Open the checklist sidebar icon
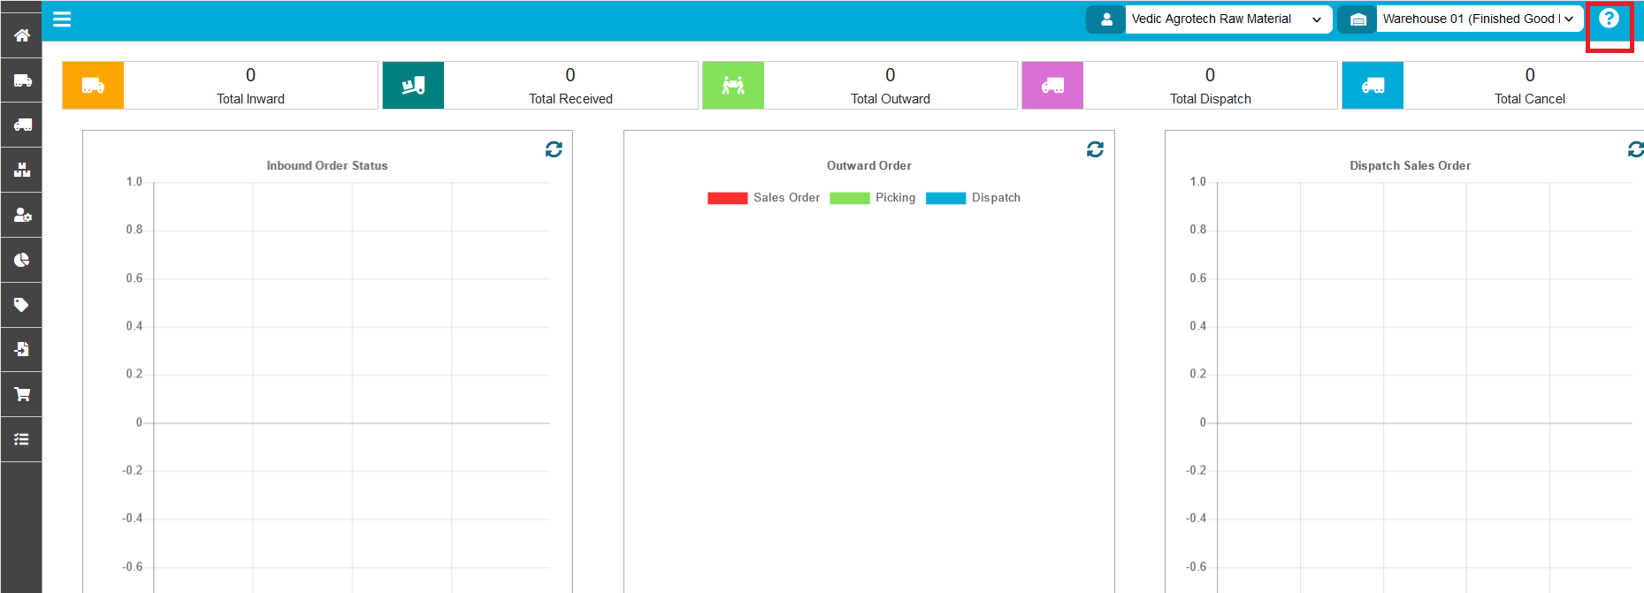This screenshot has width=1644, height=593. click(21, 439)
